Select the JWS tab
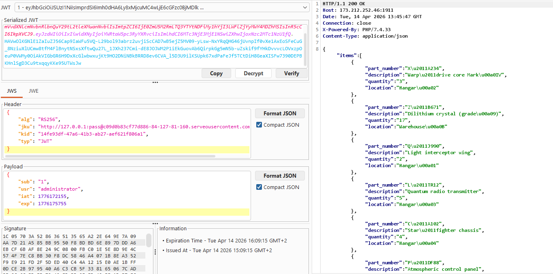Screen dimensions: 553x274 12,91
